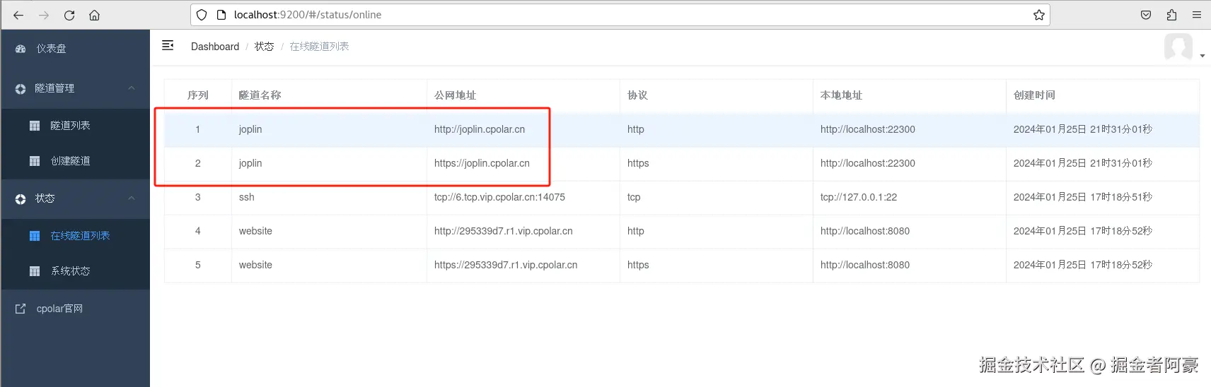Click the 在线隧道列表 breadcrumb text

[x=319, y=47]
